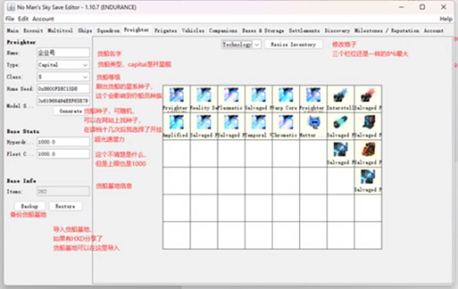Switch to the Milestones / Reputation tab
Screen dimensions: 458x289
coord(387,30)
